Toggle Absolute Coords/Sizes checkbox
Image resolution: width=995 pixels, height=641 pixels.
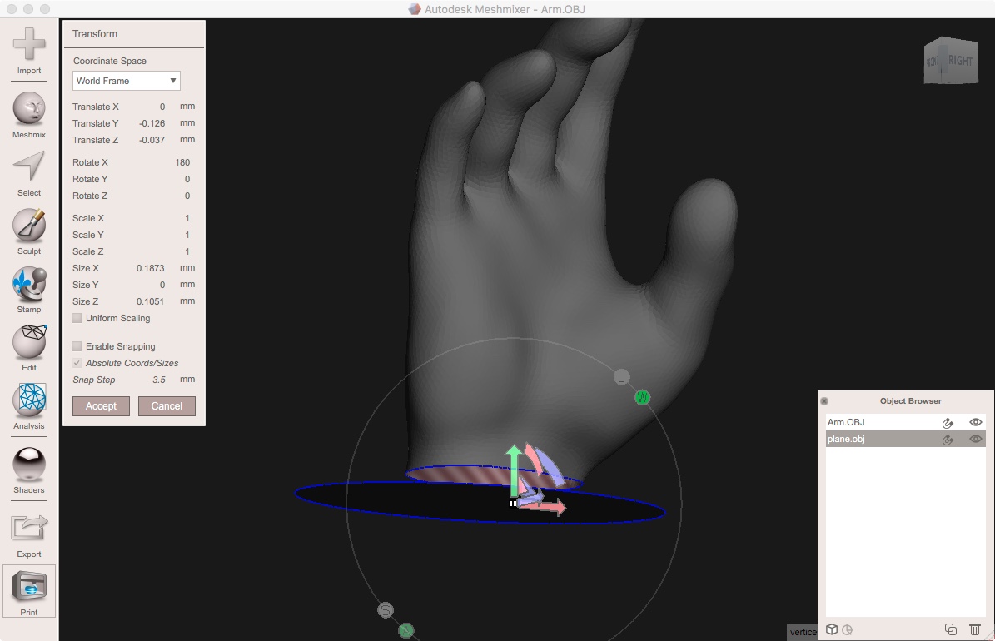click(x=77, y=363)
